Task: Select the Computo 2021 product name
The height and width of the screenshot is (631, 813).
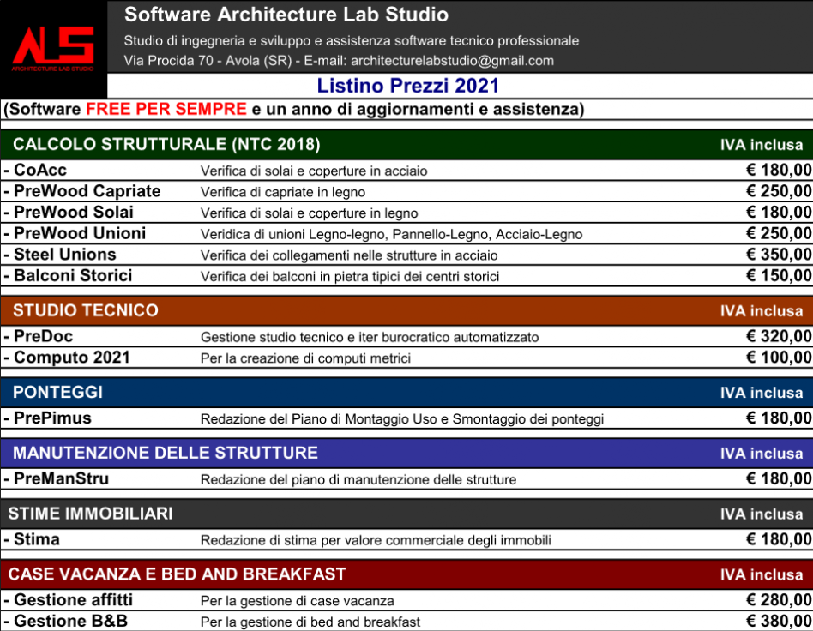Action: coord(71,358)
